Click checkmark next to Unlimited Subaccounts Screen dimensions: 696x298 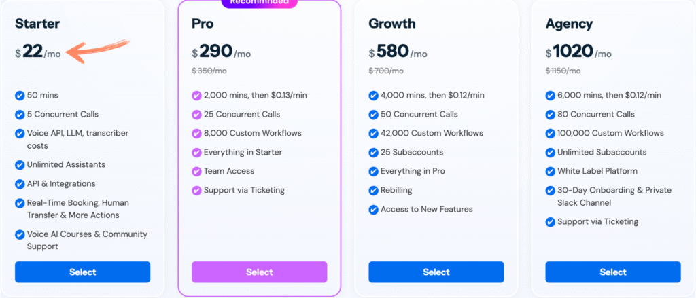coord(551,153)
